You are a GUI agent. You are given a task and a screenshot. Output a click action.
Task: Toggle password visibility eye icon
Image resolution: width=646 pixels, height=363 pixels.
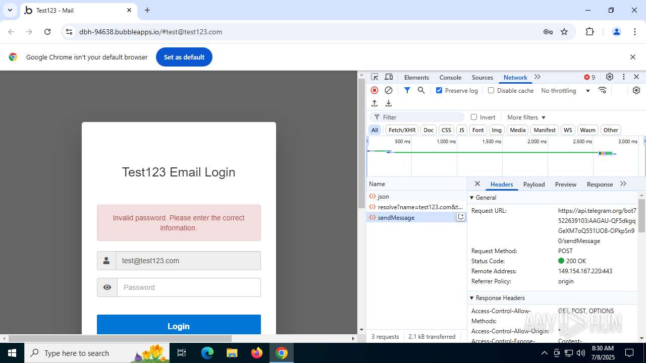(x=107, y=287)
